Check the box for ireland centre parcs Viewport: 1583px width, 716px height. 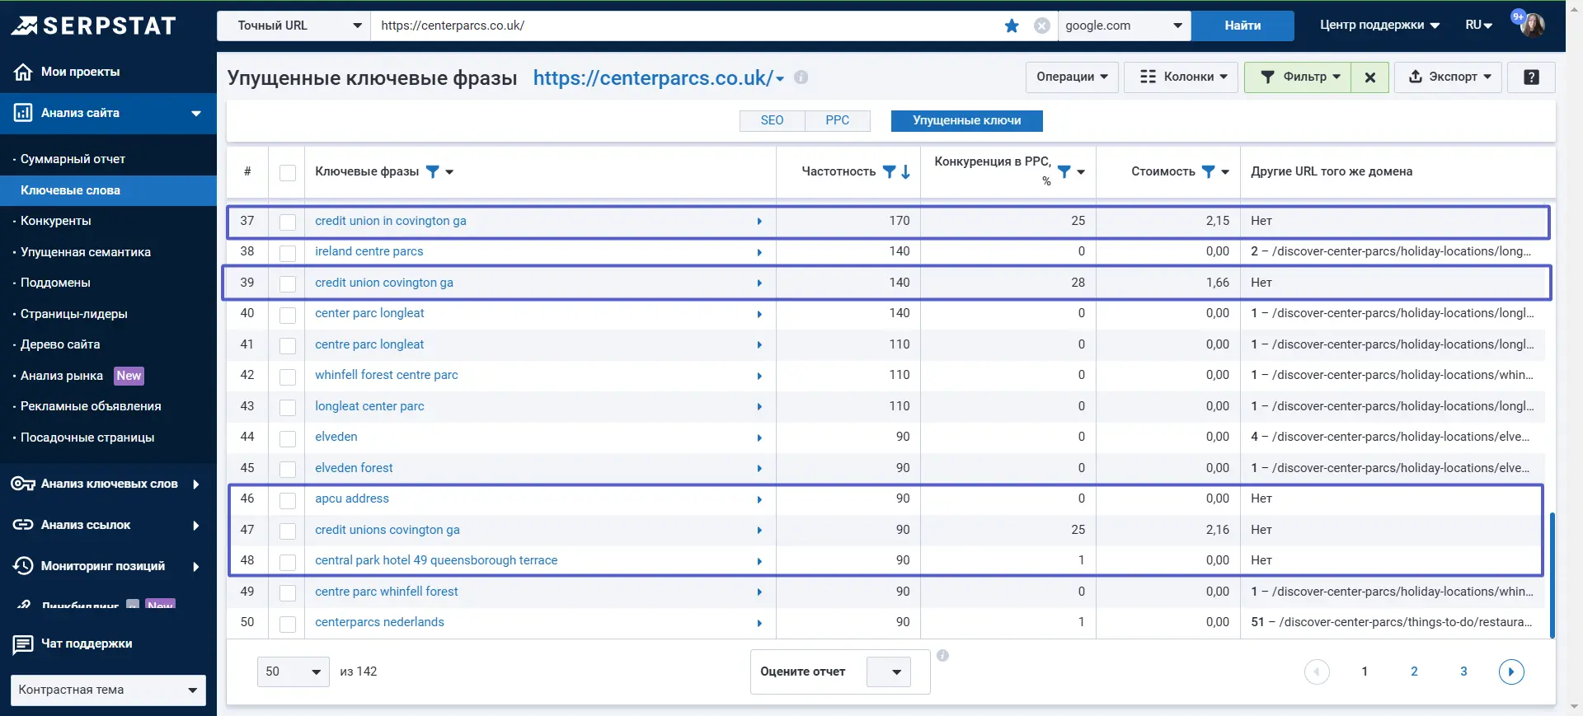(x=288, y=253)
